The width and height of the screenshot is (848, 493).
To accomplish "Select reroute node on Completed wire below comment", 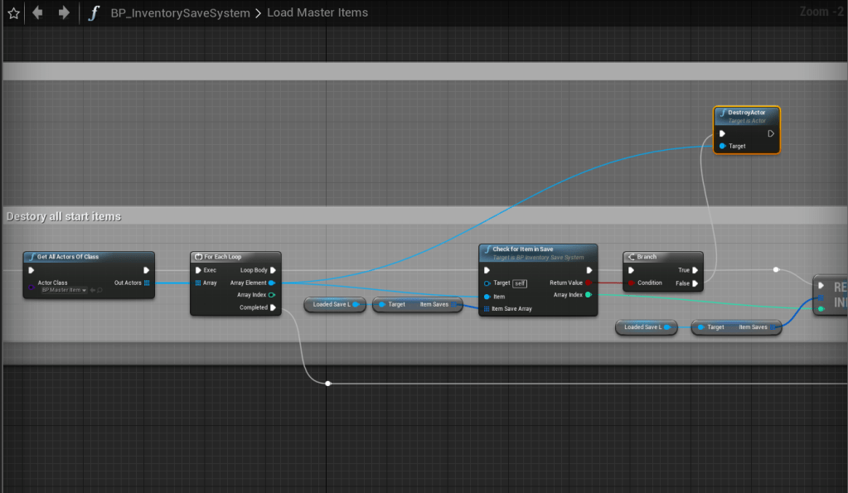I will (327, 384).
